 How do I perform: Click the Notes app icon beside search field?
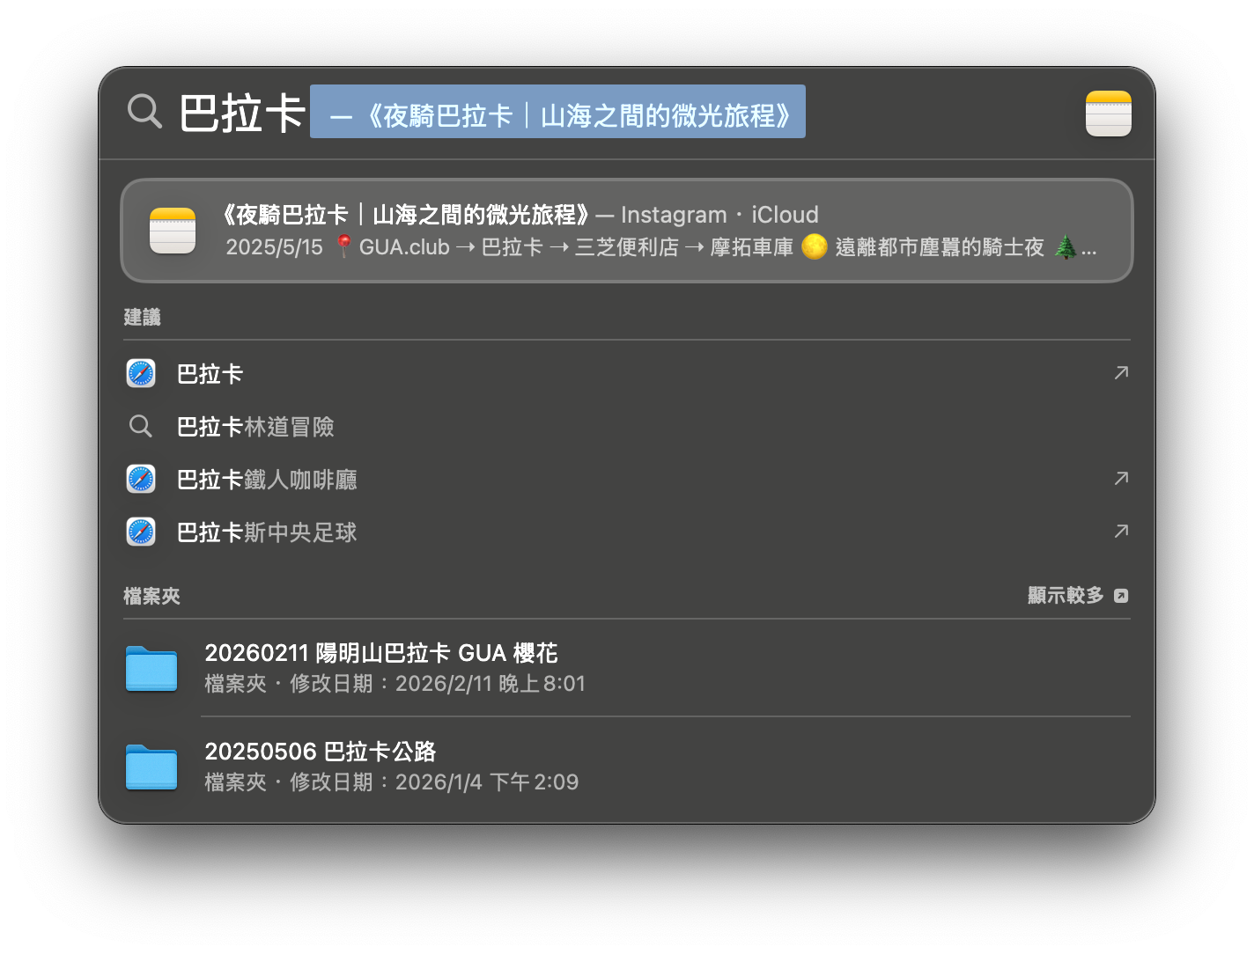tap(1108, 114)
